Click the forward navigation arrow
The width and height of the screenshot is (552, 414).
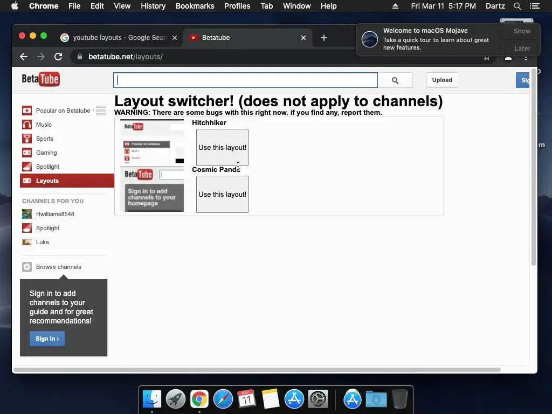coord(41,57)
